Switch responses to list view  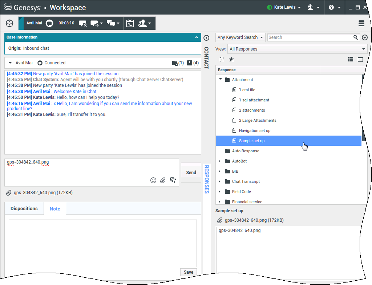(x=351, y=60)
